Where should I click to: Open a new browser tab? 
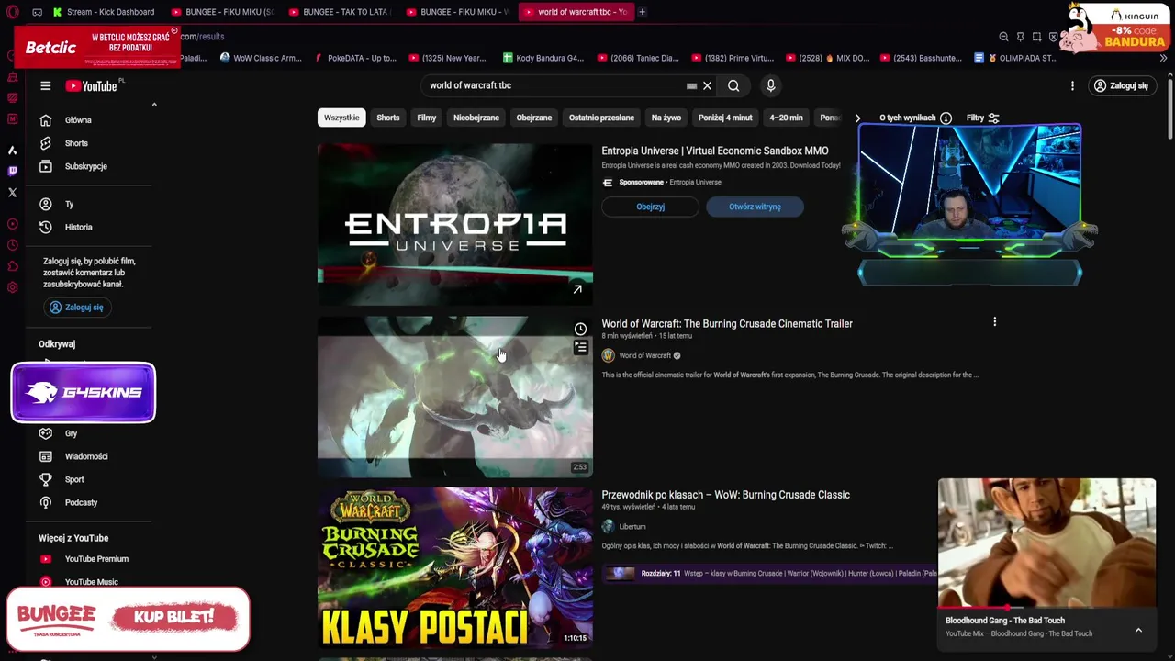[x=642, y=12]
